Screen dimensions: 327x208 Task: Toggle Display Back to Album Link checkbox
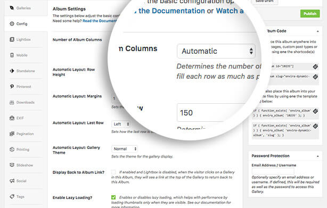pyautogui.click(x=113, y=172)
